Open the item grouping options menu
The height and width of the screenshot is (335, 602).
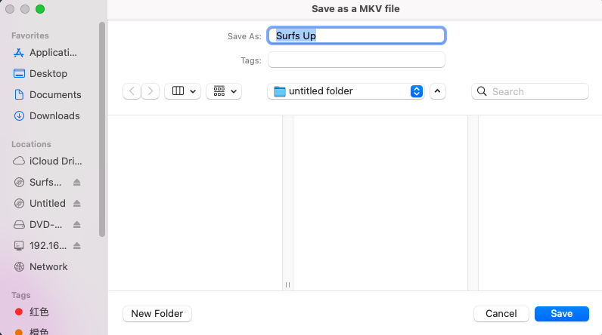pyautogui.click(x=224, y=91)
